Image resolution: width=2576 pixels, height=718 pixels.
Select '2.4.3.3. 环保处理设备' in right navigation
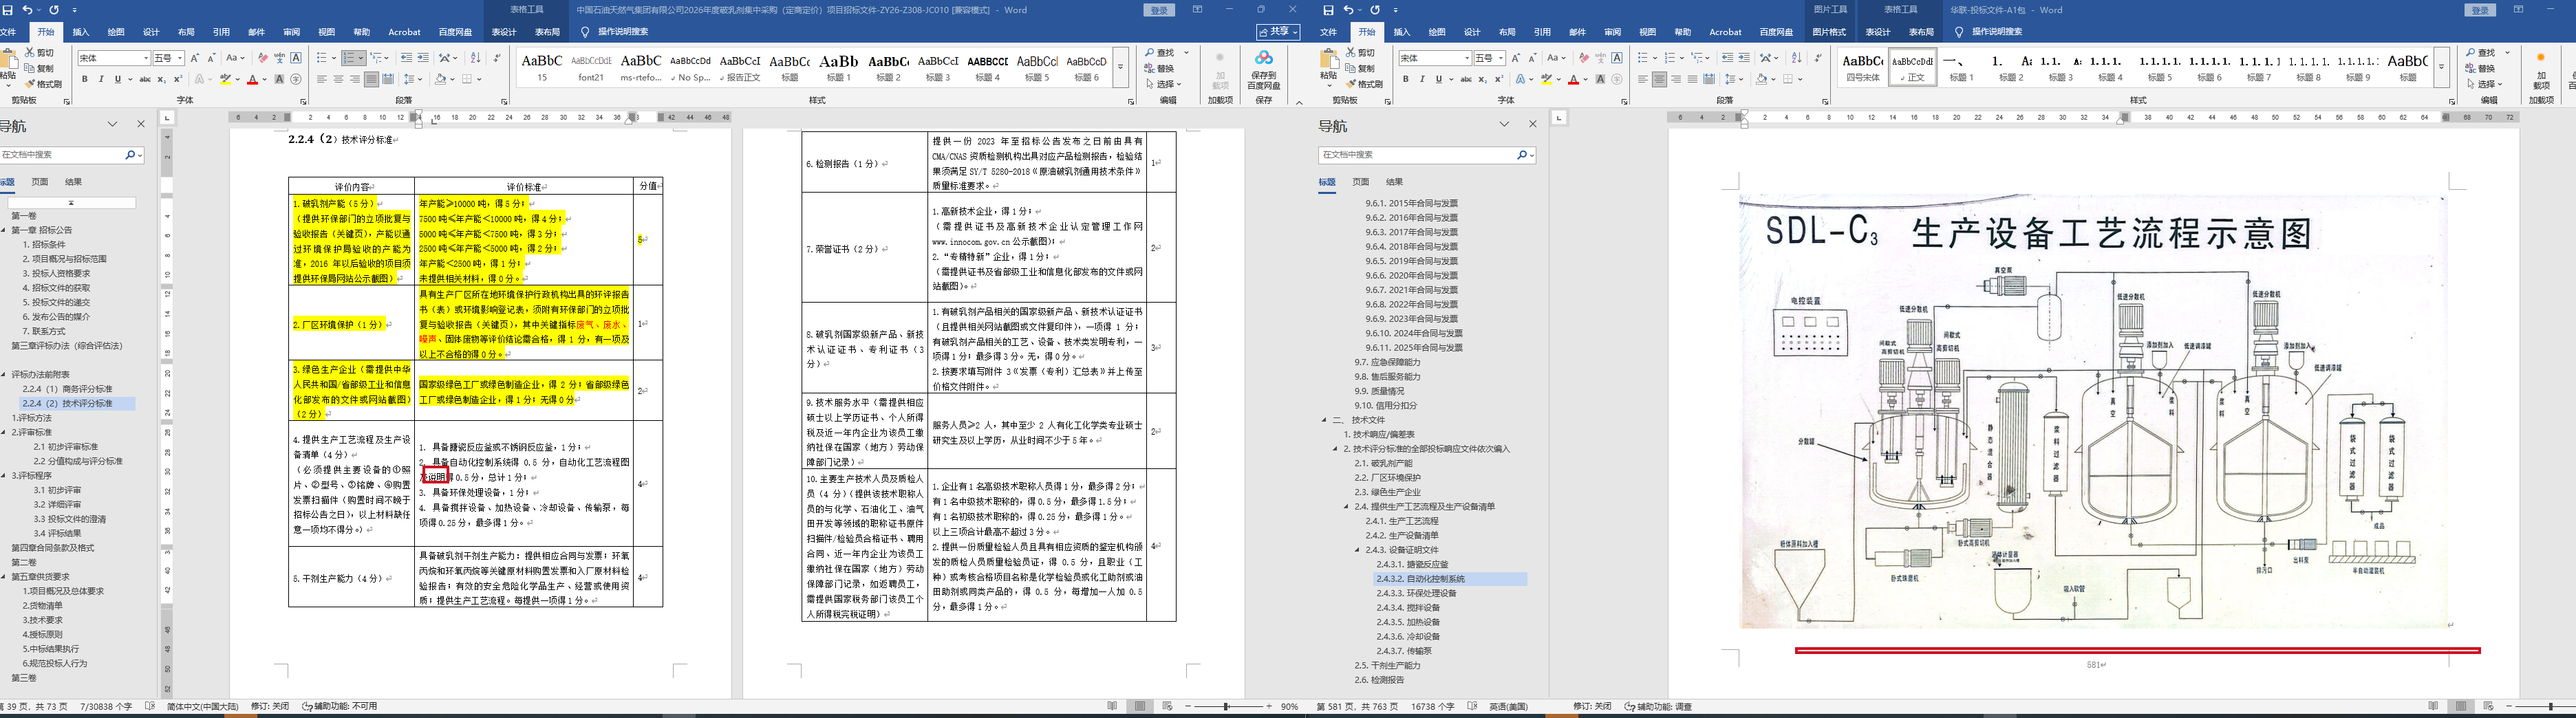click(x=1416, y=593)
